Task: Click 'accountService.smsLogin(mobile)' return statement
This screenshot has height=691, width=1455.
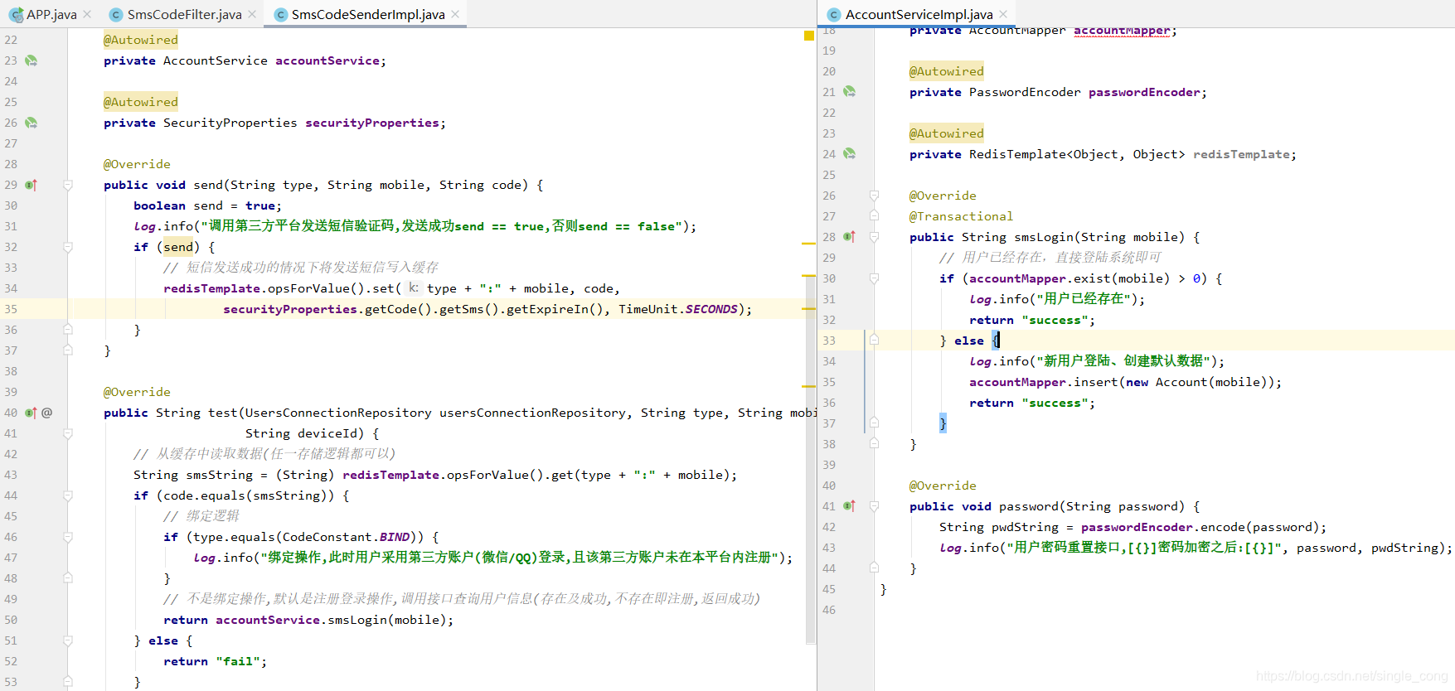Action: 308,620
